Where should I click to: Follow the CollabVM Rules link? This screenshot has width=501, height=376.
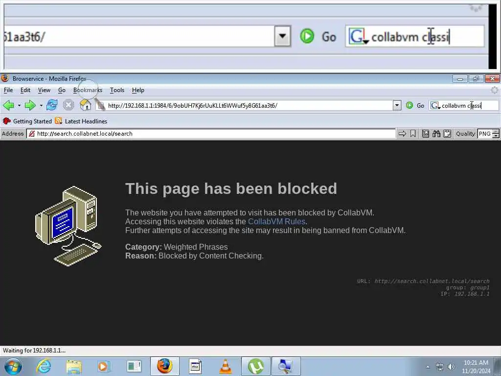coord(276,221)
